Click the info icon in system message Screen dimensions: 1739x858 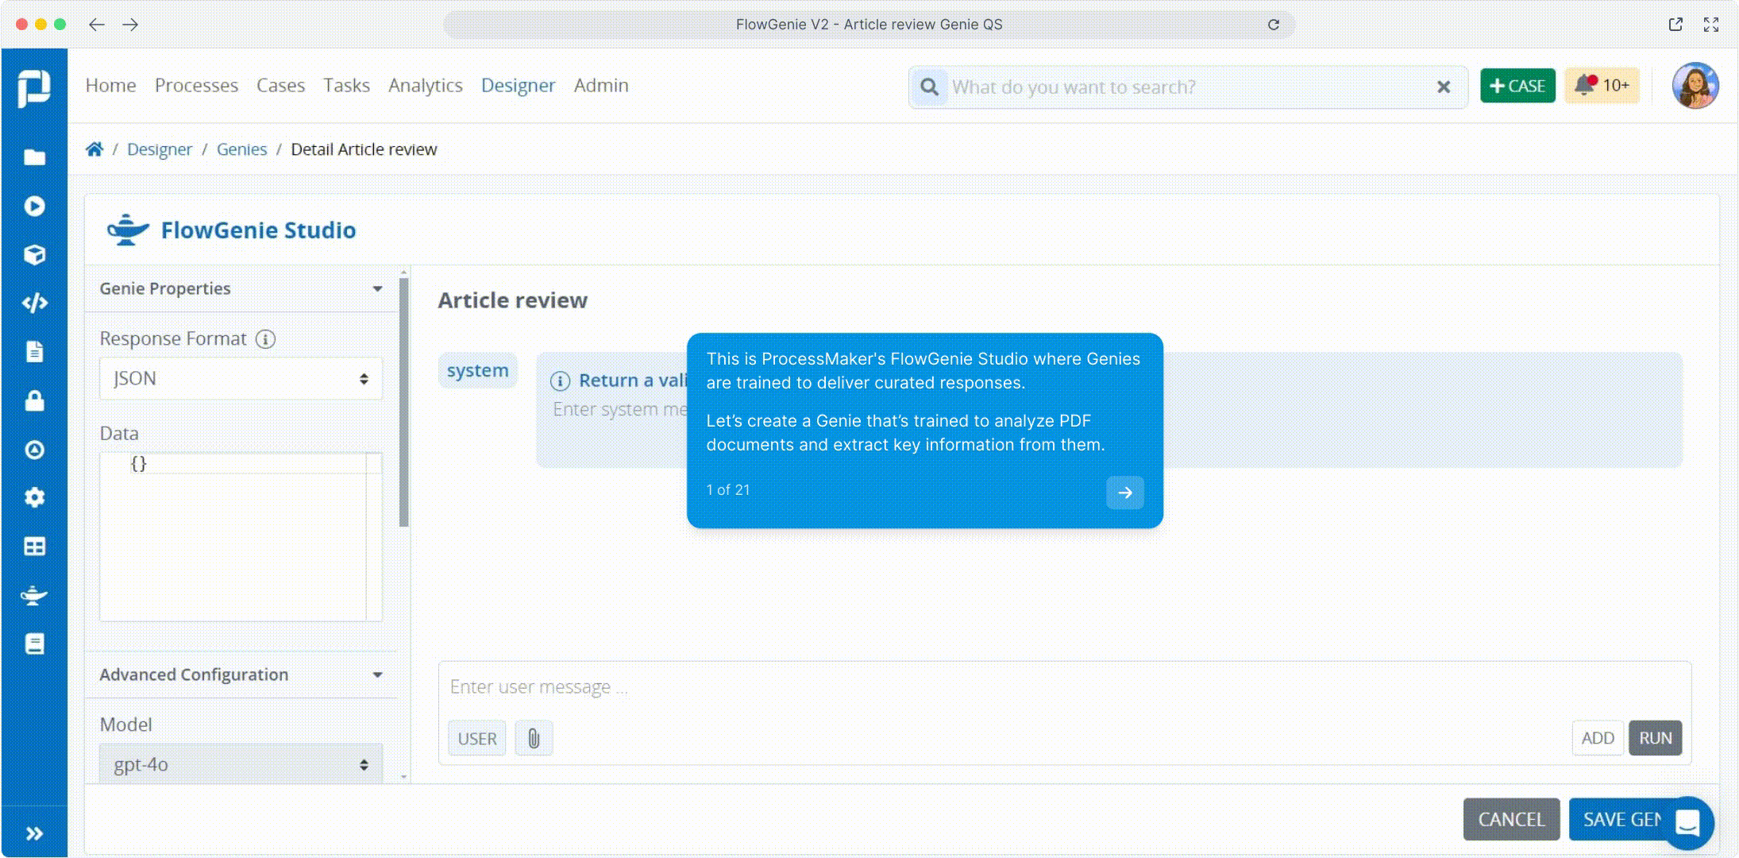[x=560, y=381]
